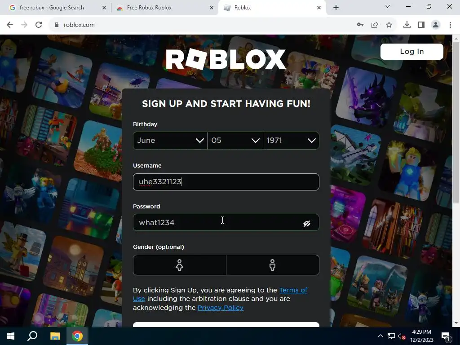Click the Sign Up button at form bottom
The image size is (460, 345).
pyautogui.click(x=226, y=325)
